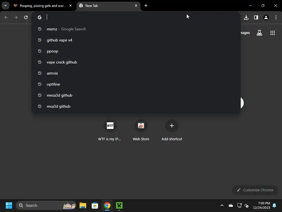Open the notification bell in the taskbar

tap(274, 205)
